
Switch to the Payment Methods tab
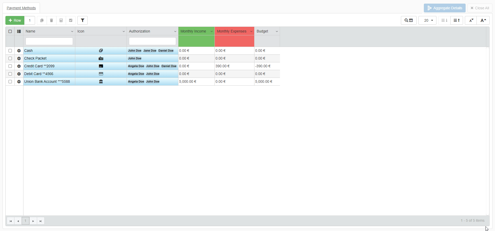[x=21, y=8]
